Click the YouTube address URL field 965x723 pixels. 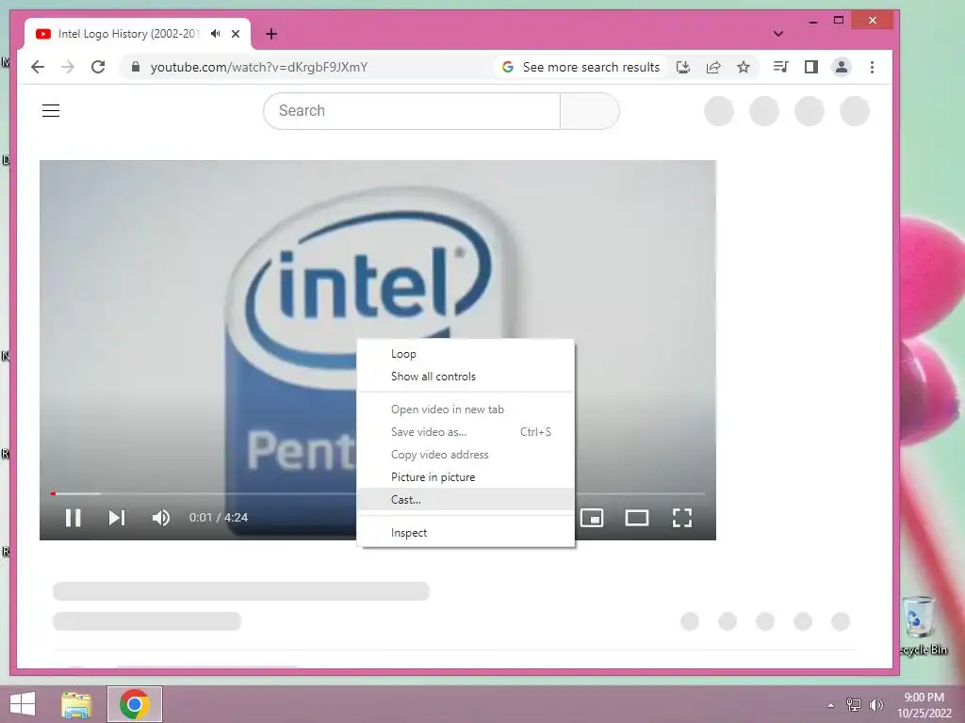pos(258,67)
